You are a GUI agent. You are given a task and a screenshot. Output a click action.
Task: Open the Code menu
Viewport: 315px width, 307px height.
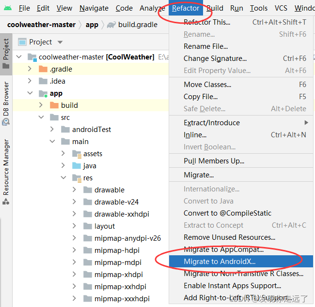click(124, 8)
